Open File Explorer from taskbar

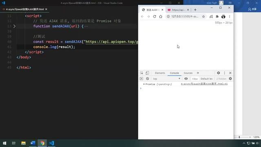(23, 143)
